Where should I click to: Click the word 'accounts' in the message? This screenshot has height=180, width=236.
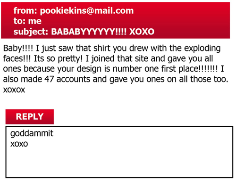click(x=73, y=79)
